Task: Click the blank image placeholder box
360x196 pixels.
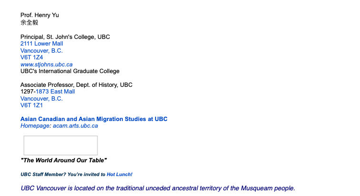Action: click(60, 145)
